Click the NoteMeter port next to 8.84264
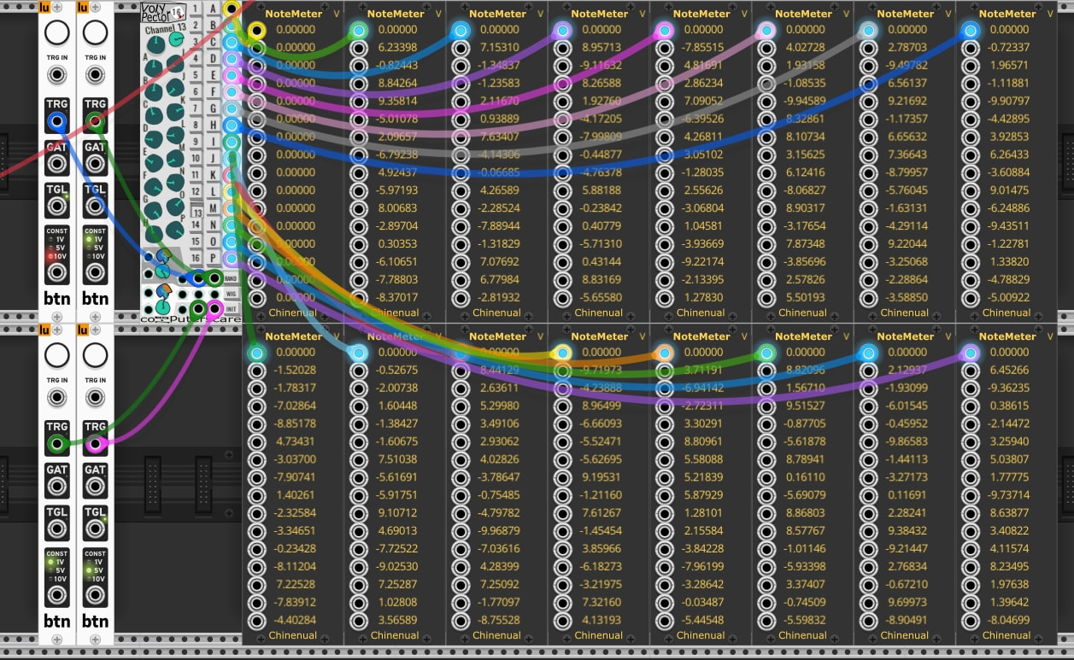Image resolution: width=1074 pixels, height=660 pixels. pyautogui.click(x=358, y=84)
